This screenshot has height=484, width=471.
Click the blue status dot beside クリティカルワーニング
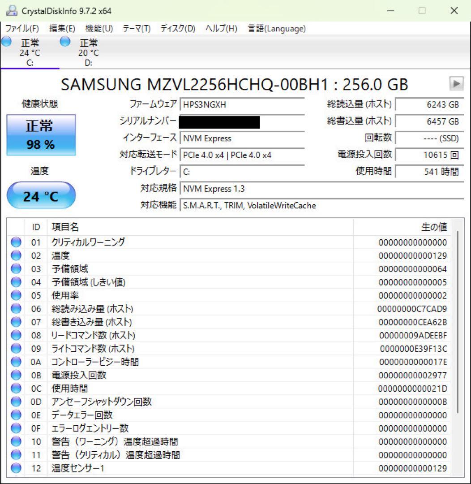pyautogui.click(x=16, y=242)
